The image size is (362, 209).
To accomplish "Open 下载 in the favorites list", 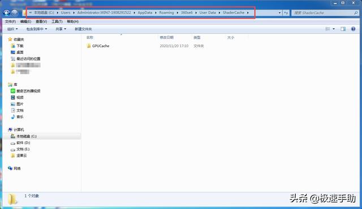I will 18,46.
